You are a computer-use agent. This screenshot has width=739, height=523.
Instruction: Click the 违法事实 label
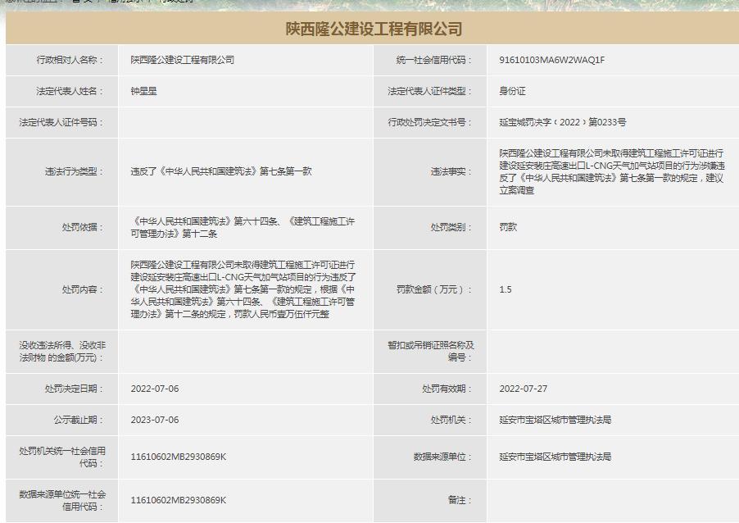(x=451, y=171)
